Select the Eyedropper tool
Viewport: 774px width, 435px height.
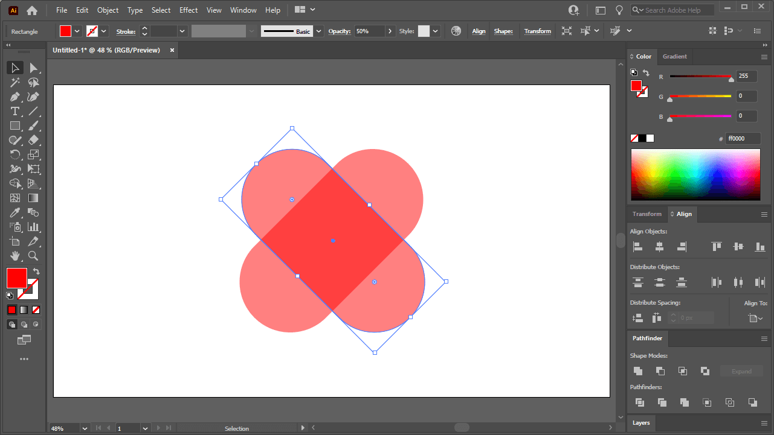point(15,212)
